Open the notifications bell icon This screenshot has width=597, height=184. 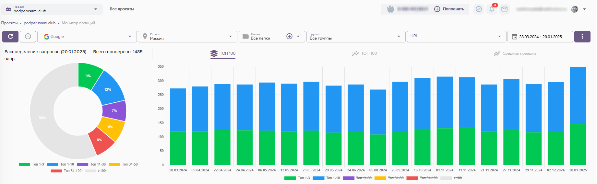[492, 9]
